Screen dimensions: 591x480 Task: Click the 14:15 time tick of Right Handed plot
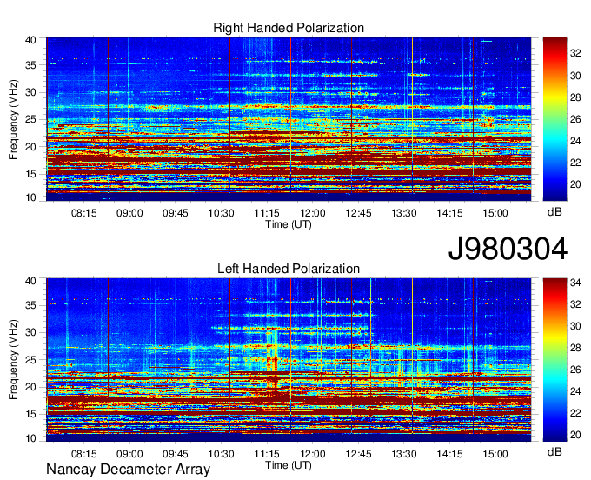pos(449,213)
